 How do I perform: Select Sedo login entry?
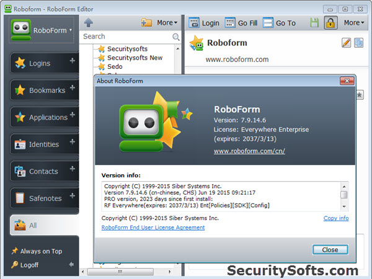pyautogui.click(x=110, y=66)
